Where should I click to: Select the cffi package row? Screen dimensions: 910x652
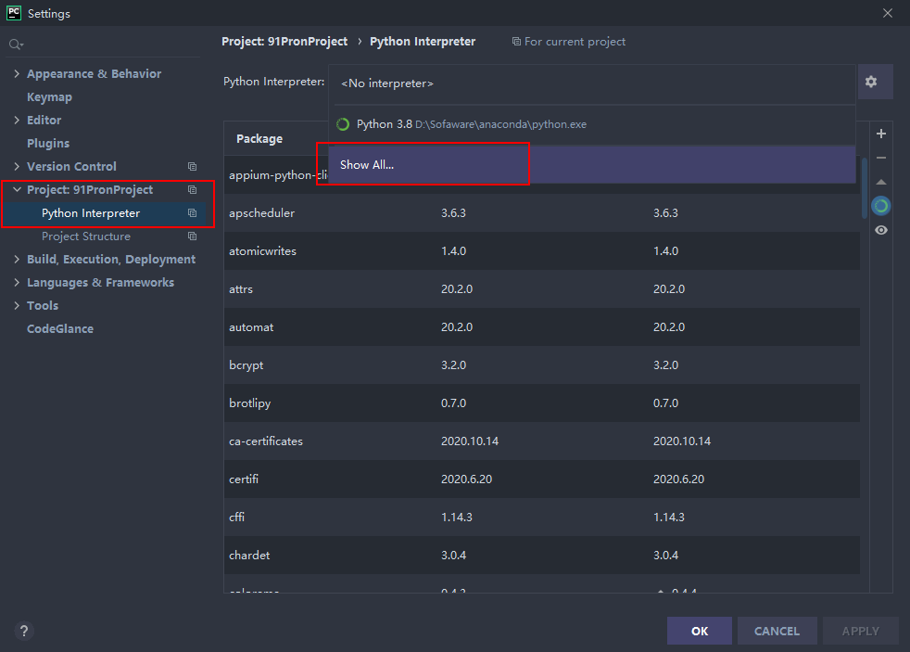tap(541, 518)
